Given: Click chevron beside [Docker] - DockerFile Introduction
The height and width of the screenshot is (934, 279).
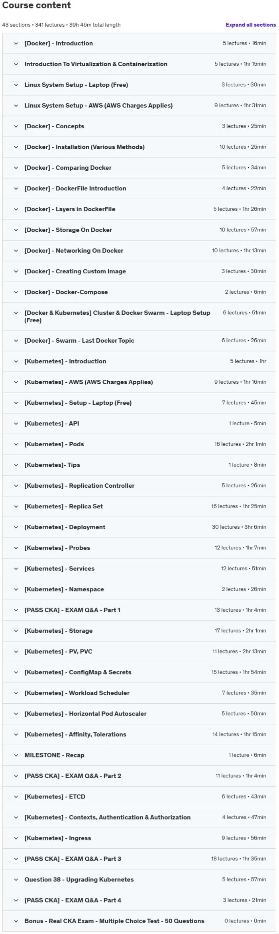Looking at the screenshot, I should tap(16, 188).
